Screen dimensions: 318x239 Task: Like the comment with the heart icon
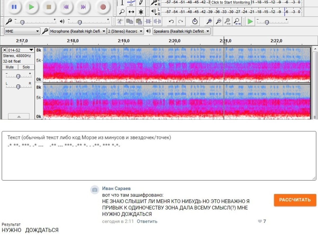(x=260, y=221)
